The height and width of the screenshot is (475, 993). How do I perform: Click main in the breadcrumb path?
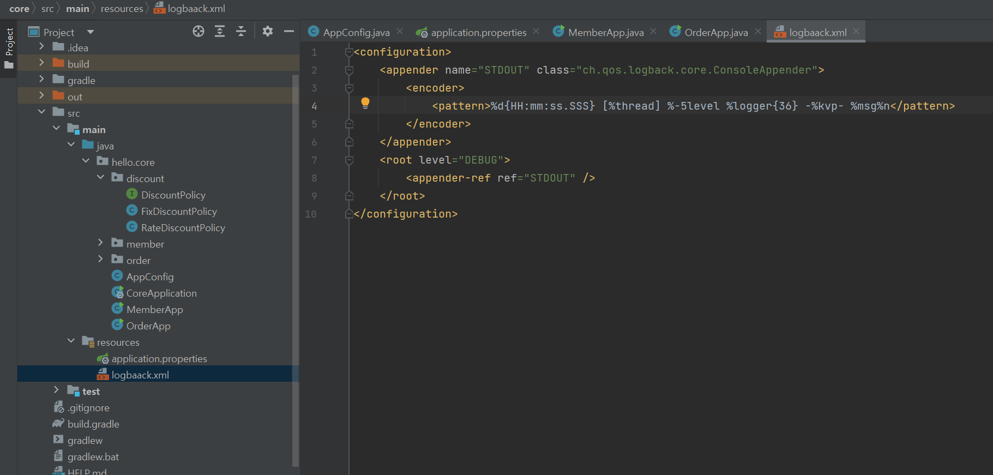coord(77,9)
